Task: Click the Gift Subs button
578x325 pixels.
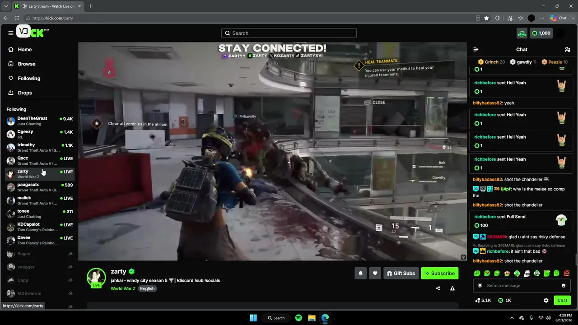Action: tap(401, 273)
